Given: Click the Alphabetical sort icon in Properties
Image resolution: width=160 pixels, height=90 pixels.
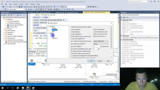Looking at the screenshot, I should pos(124,17).
